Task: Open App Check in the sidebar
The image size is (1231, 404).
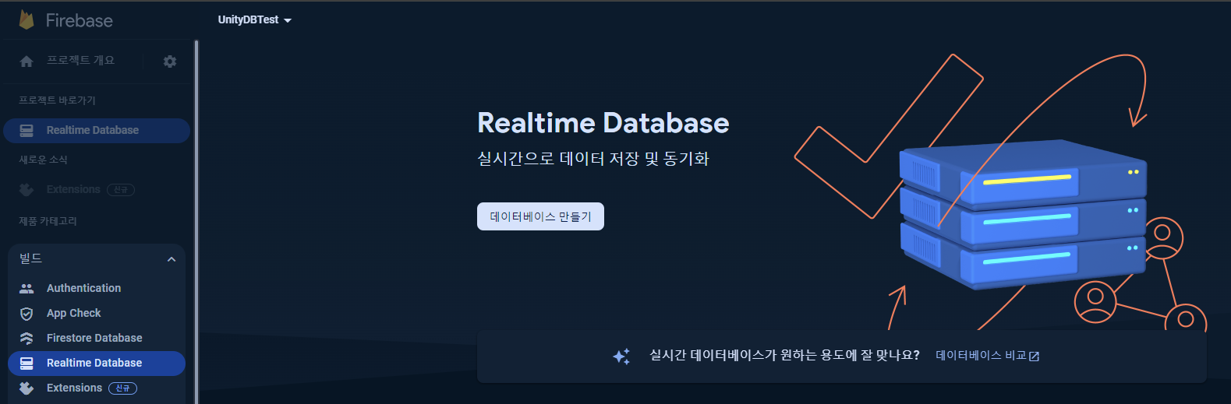Action: [74, 313]
